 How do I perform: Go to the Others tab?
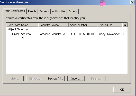73,11
